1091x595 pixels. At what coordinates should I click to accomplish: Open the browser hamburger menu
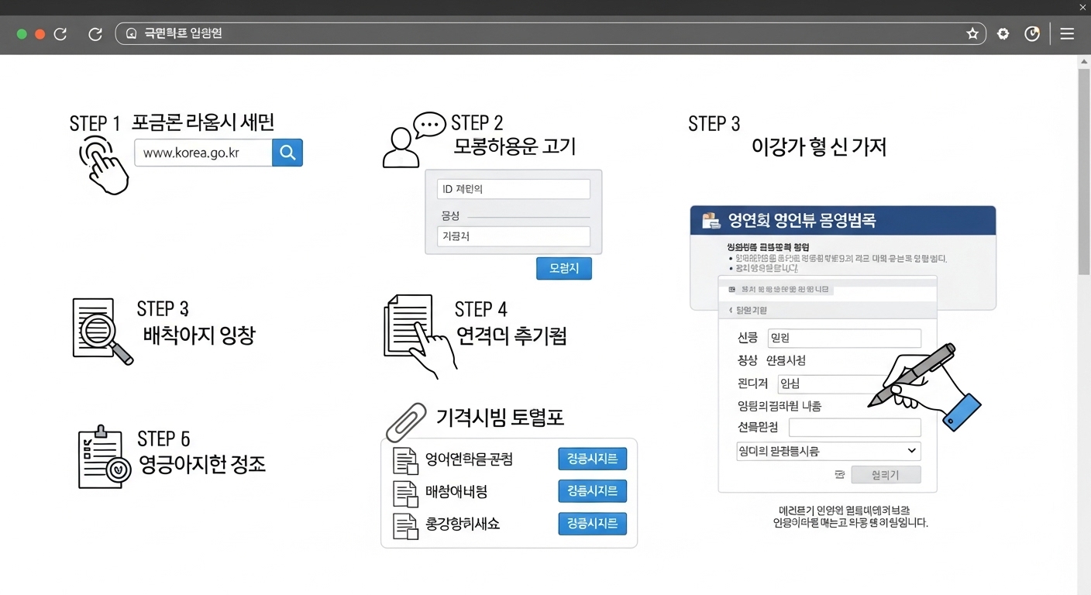click(1067, 33)
